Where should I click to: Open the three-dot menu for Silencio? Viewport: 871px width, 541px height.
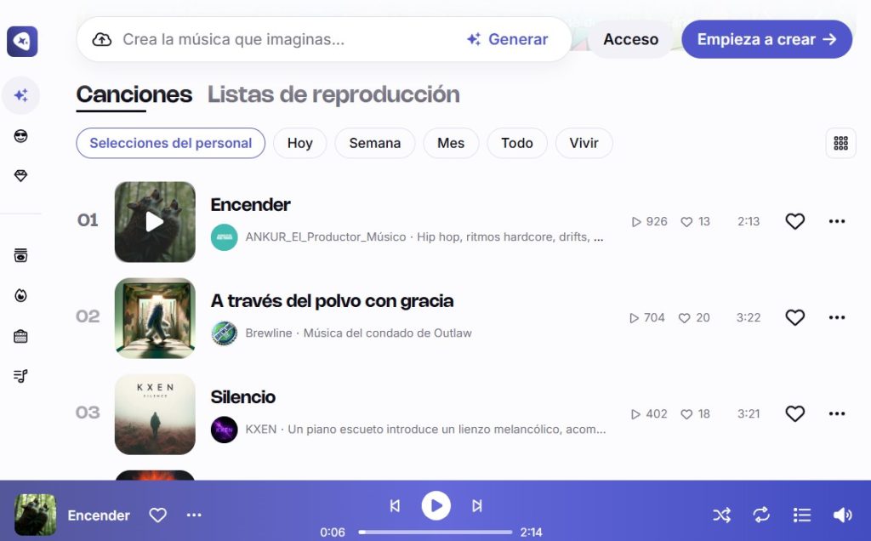[837, 413]
